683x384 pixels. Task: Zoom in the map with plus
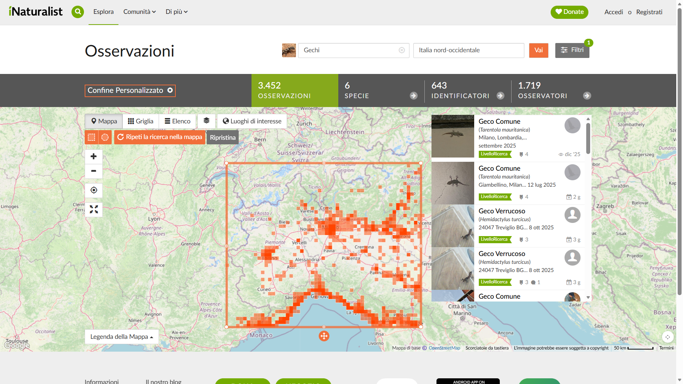[x=94, y=156]
